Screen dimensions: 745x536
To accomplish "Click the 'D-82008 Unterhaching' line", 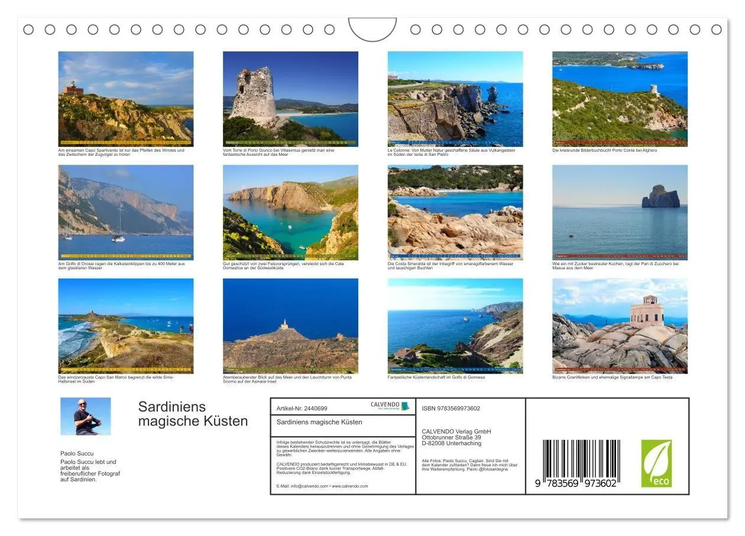I will tap(452, 443).
